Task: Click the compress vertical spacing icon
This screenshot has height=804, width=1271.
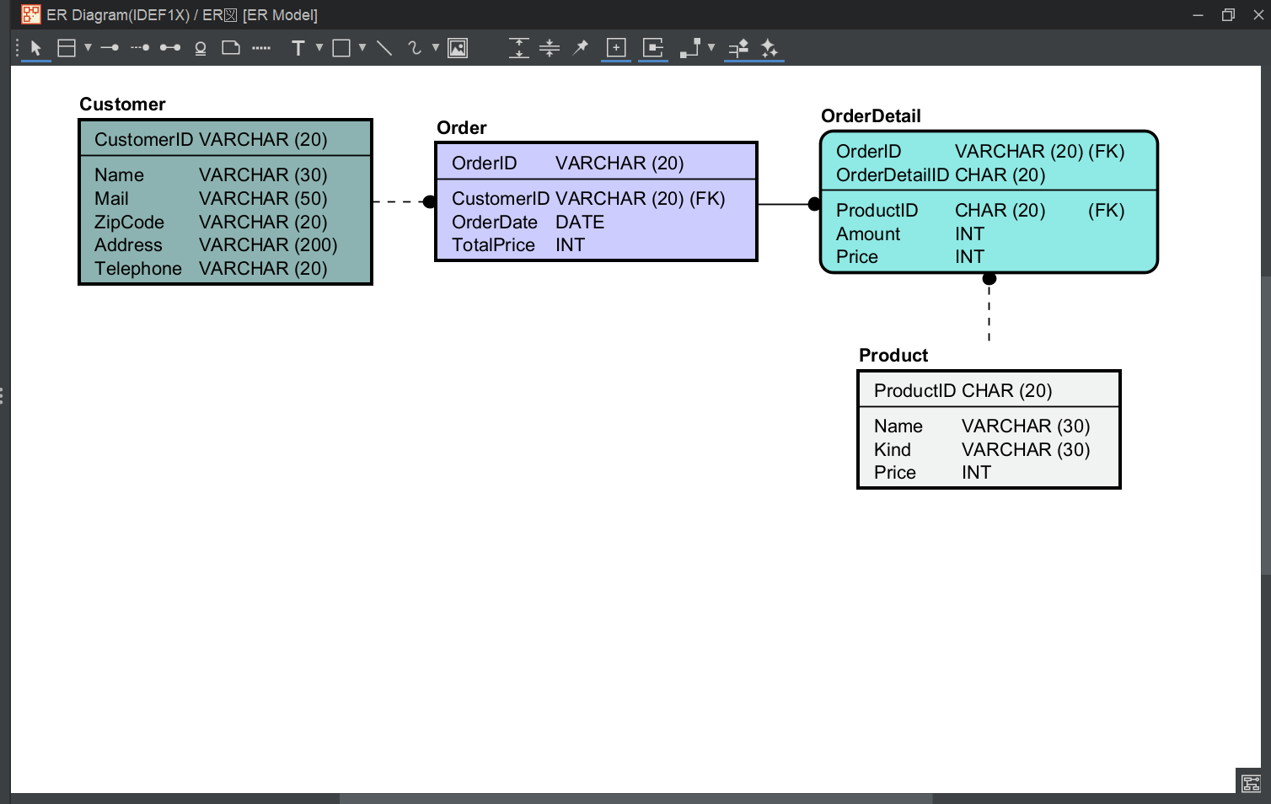Action: [550, 48]
